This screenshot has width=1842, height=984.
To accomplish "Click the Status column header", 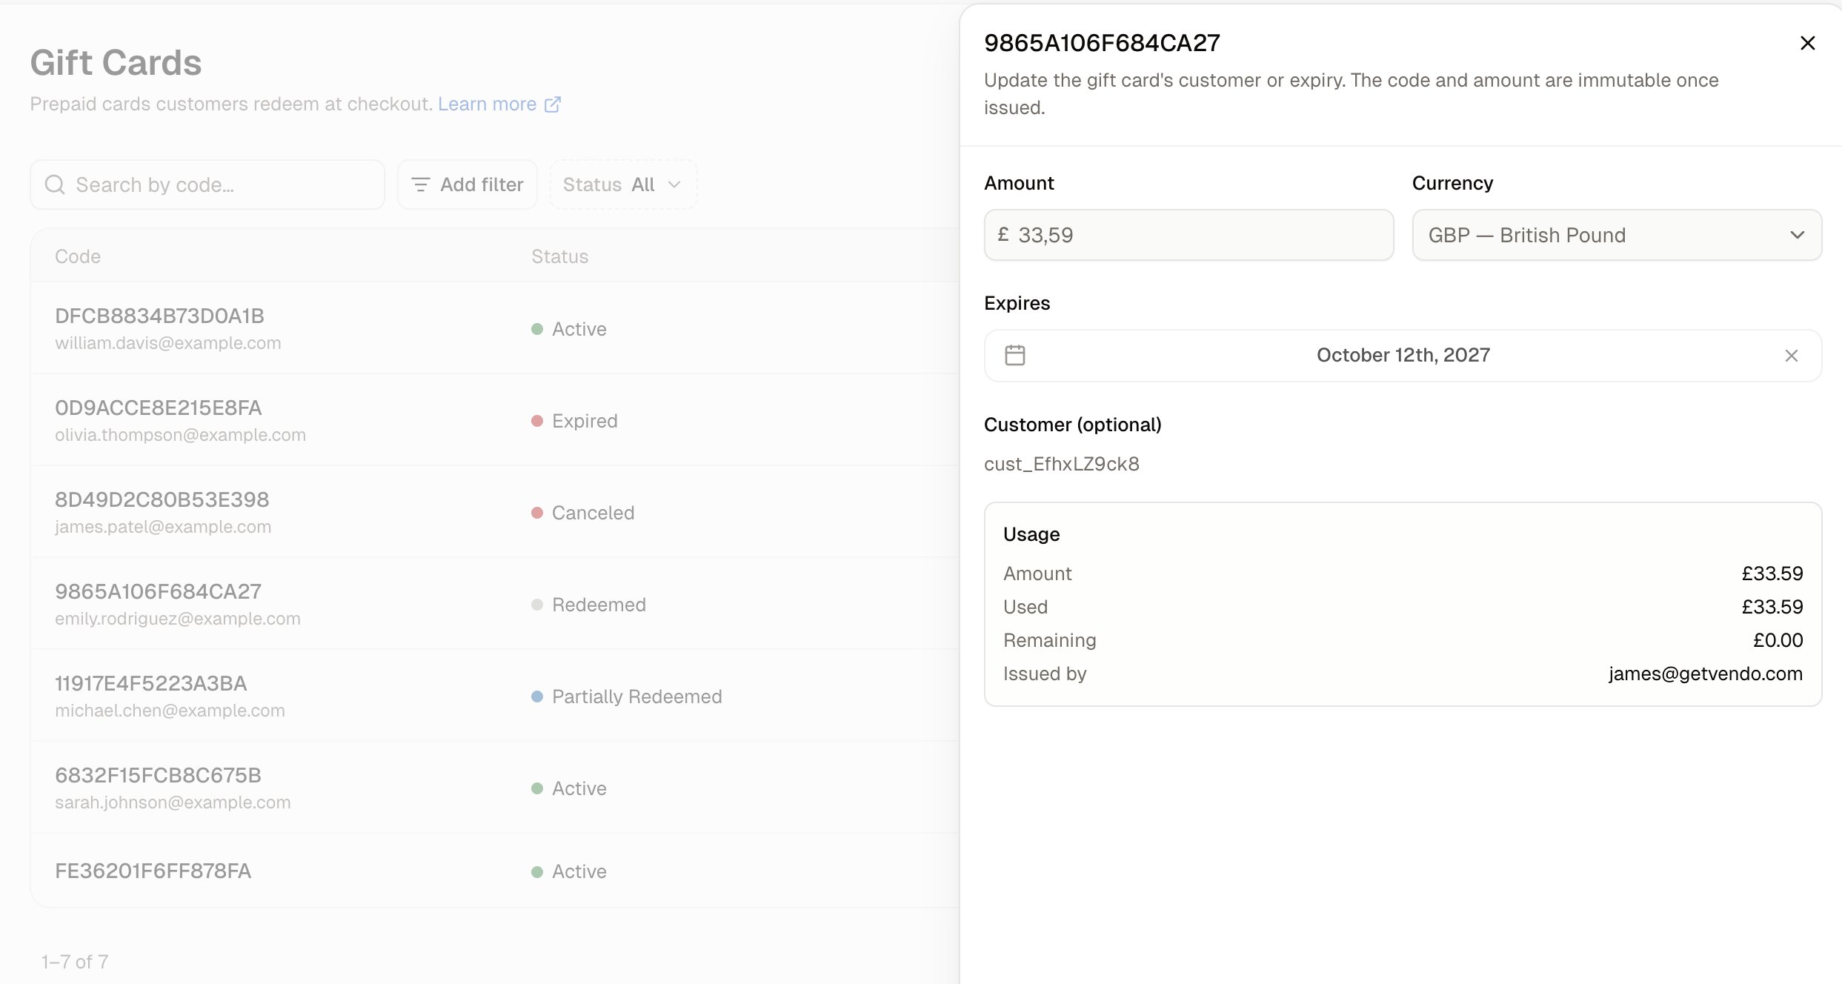I will (x=559, y=256).
